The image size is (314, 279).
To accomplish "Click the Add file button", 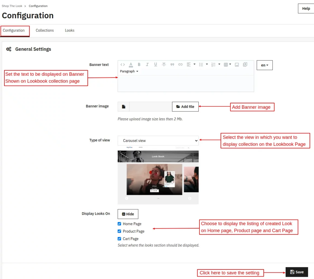I will [x=185, y=107].
